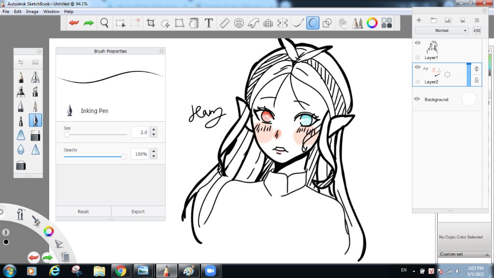Click the radio circle beside Layer2
The width and height of the screenshot is (494, 278).
417,82
